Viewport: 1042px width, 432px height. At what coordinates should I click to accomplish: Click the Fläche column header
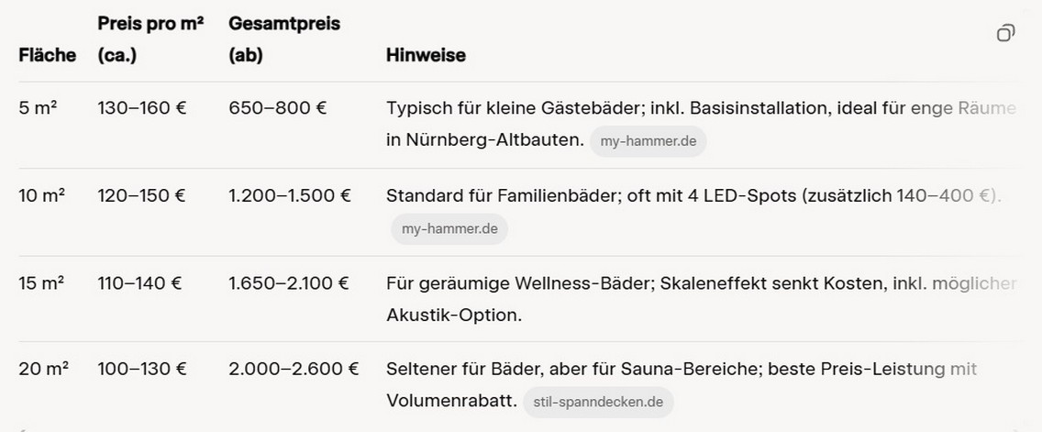48,55
